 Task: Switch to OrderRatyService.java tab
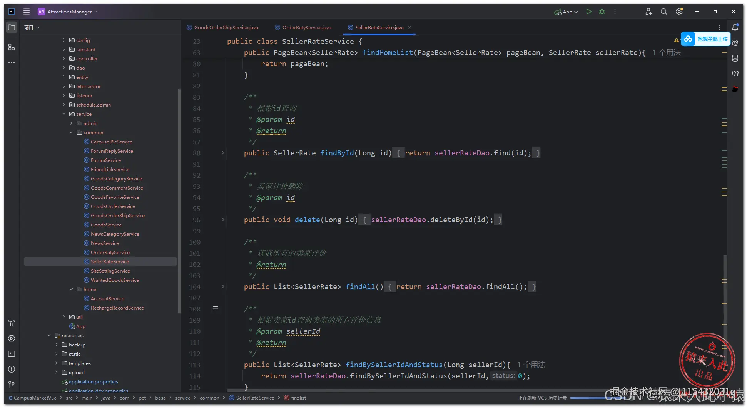303,27
